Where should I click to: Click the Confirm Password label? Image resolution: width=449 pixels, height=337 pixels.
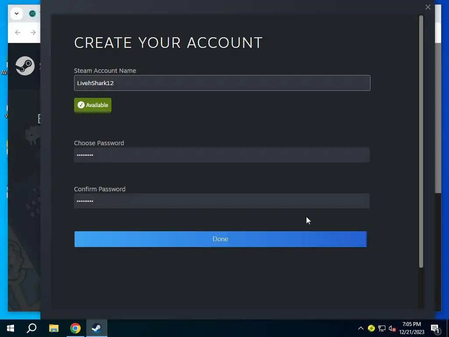coord(100,189)
